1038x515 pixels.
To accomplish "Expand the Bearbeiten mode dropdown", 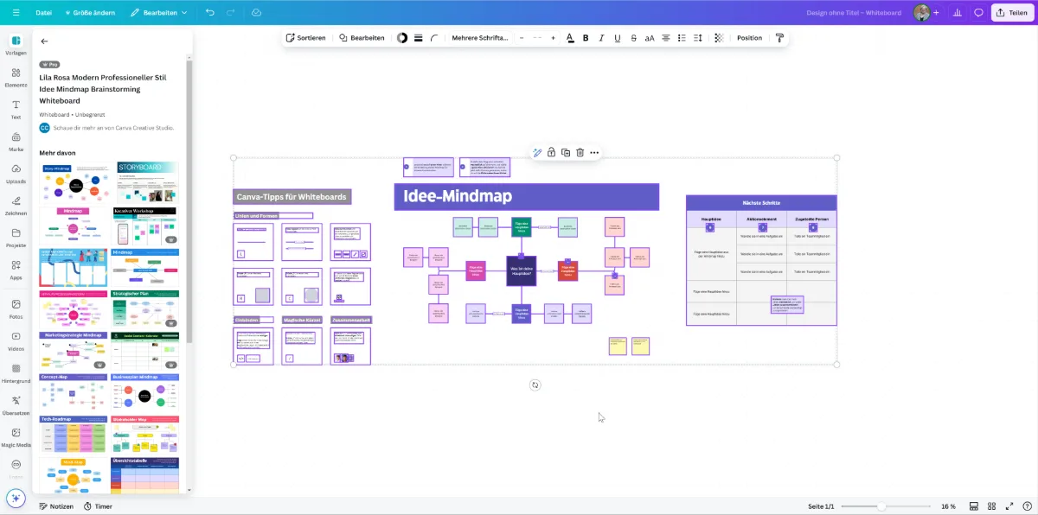I will point(159,13).
